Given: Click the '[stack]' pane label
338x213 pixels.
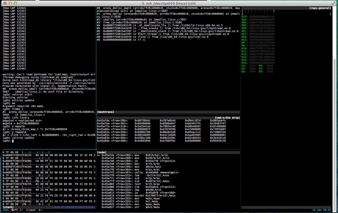Looking at the screenshot, I should point(8,207).
